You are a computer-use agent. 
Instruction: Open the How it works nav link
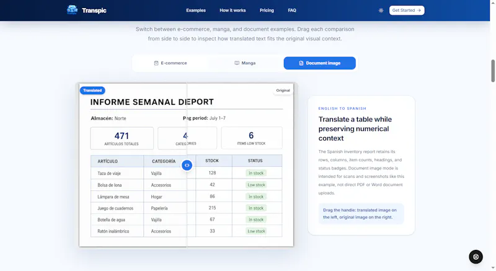pos(232,11)
